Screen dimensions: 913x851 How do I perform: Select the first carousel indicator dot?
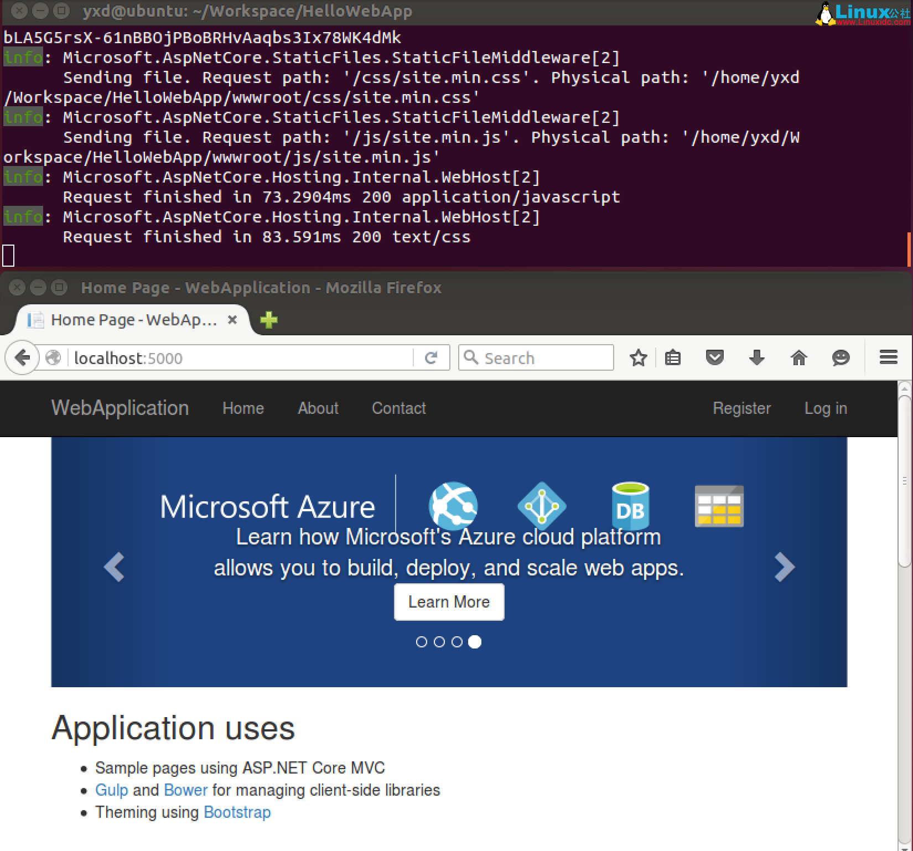[422, 642]
